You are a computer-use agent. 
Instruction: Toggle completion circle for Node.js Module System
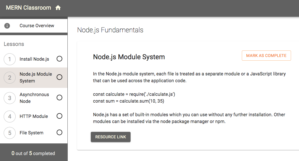tap(59, 77)
